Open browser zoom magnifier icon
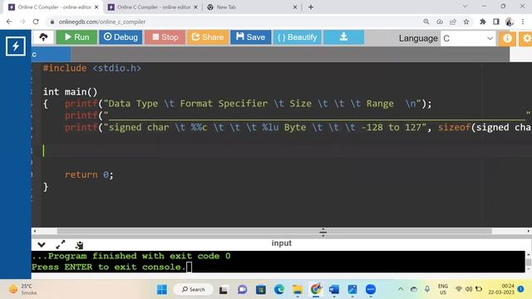The height and width of the screenshot is (299, 532). (426, 22)
